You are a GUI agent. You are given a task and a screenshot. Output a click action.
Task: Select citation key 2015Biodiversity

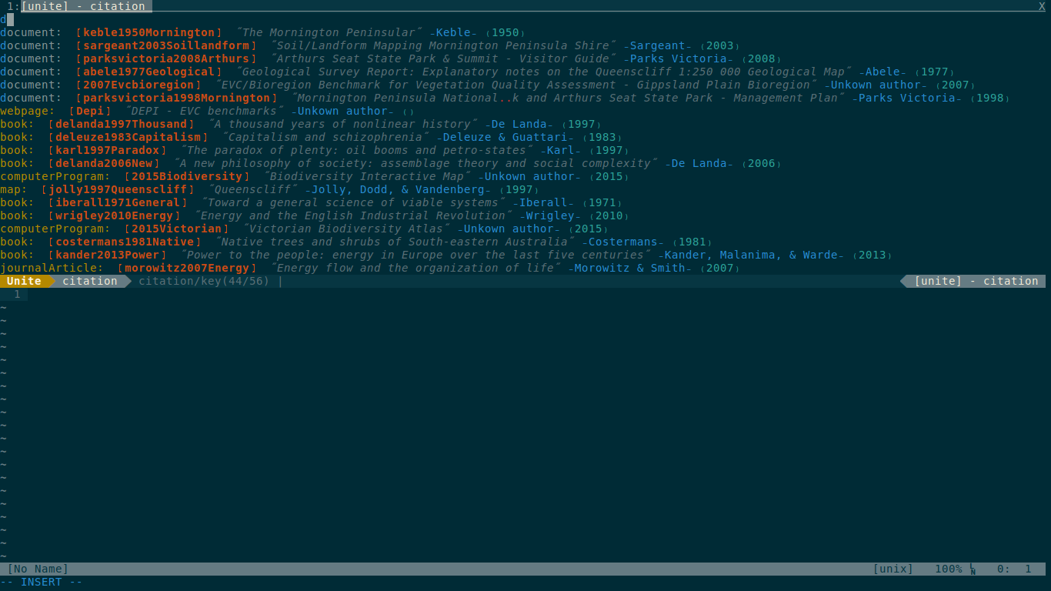coord(187,176)
